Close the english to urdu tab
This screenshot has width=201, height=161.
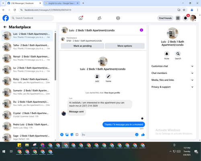[78, 3]
